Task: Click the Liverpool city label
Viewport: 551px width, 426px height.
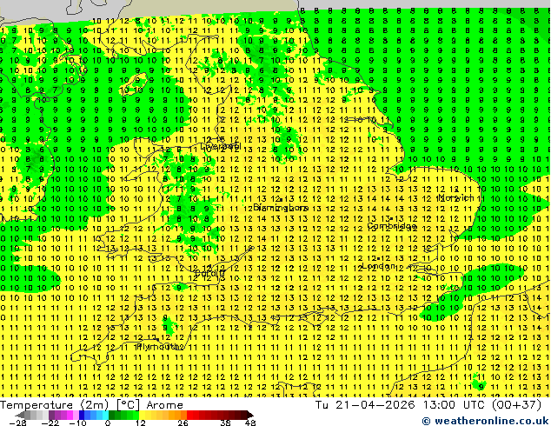Action: 221,145
